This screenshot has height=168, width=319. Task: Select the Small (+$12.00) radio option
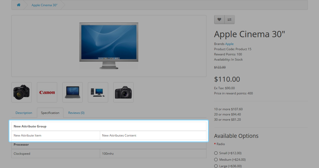tap(216, 153)
